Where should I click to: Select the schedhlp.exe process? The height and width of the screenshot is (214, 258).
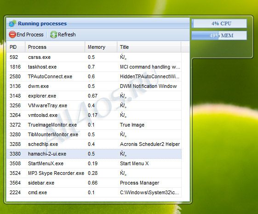[x=94, y=144]
